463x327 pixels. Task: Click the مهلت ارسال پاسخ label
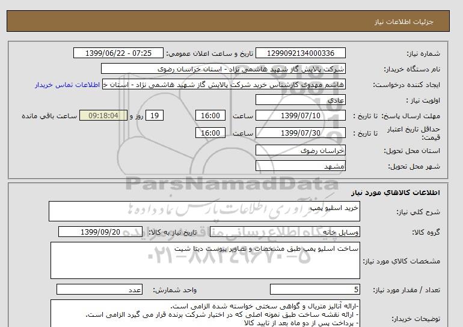pyautogui.click(x=411, y=116)
